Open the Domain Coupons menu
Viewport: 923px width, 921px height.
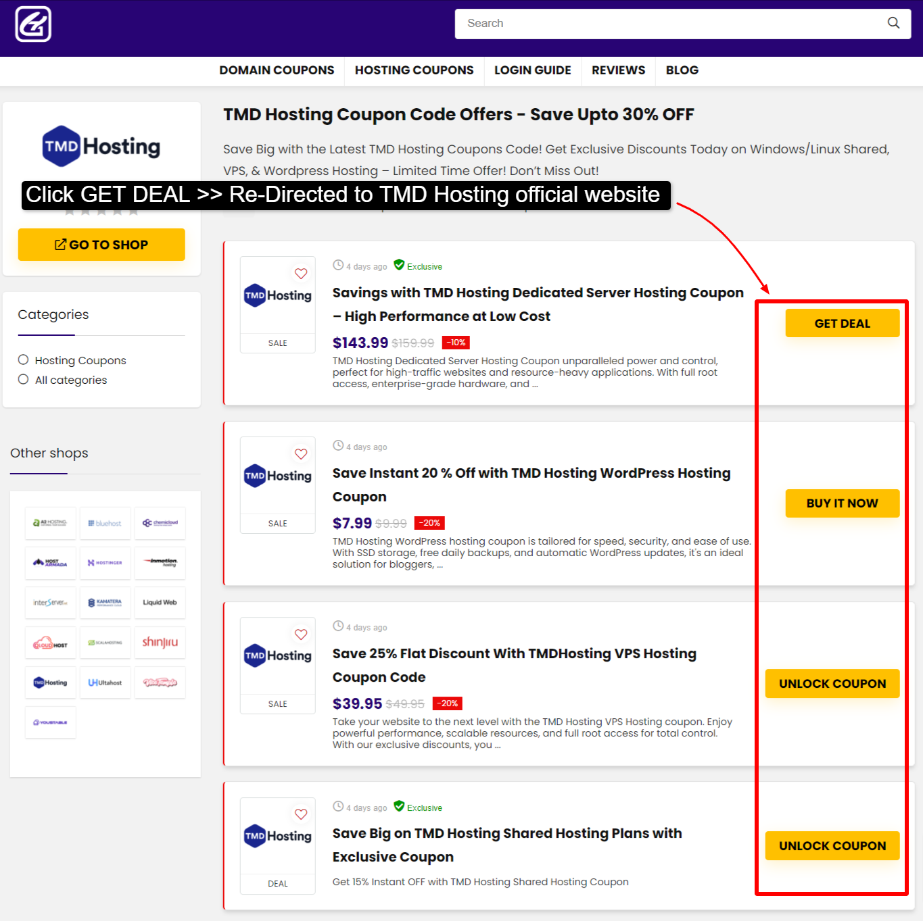(x=277, y=70)
